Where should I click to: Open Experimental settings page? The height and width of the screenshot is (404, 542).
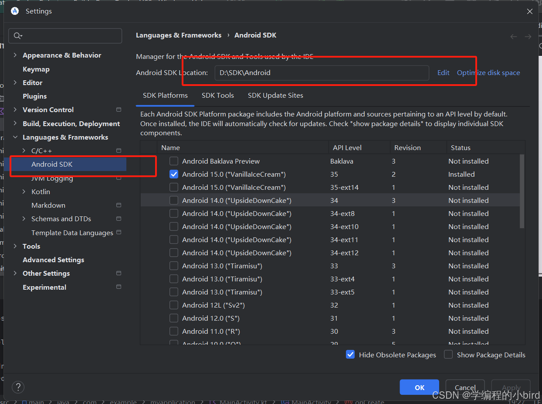(44, 287)
